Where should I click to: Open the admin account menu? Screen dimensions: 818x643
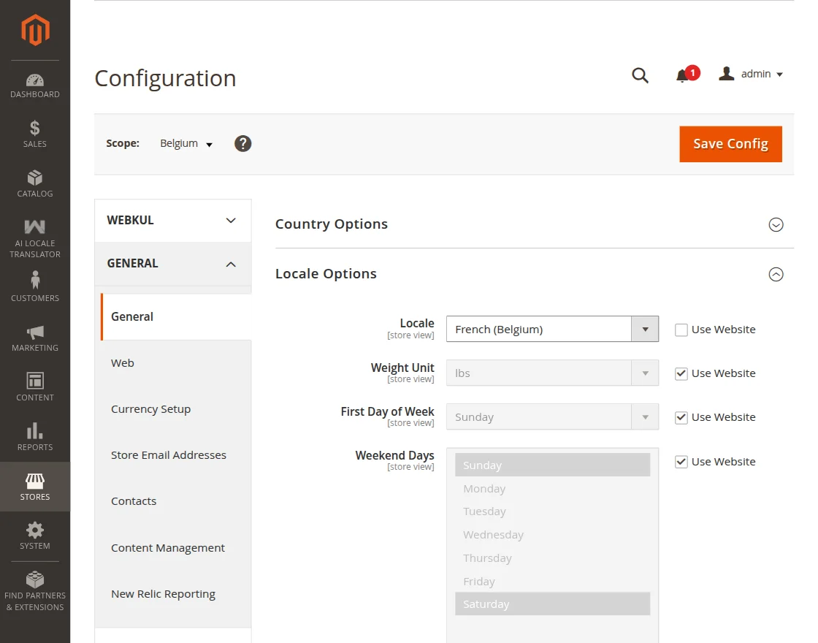752,75
